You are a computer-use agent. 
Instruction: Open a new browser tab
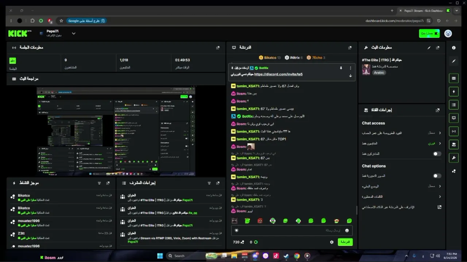point(392,11)
